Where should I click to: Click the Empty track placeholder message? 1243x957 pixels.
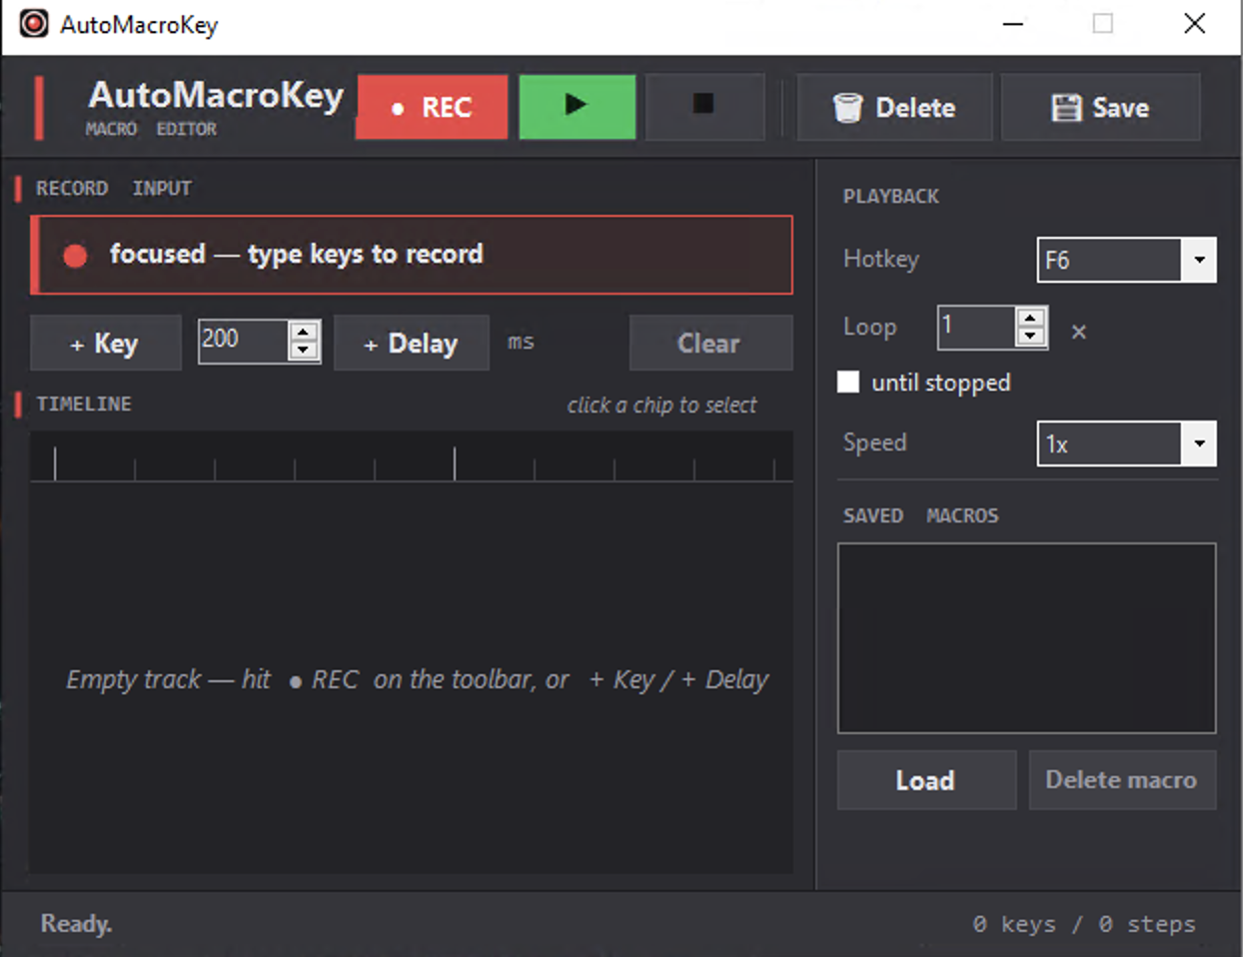417,680
